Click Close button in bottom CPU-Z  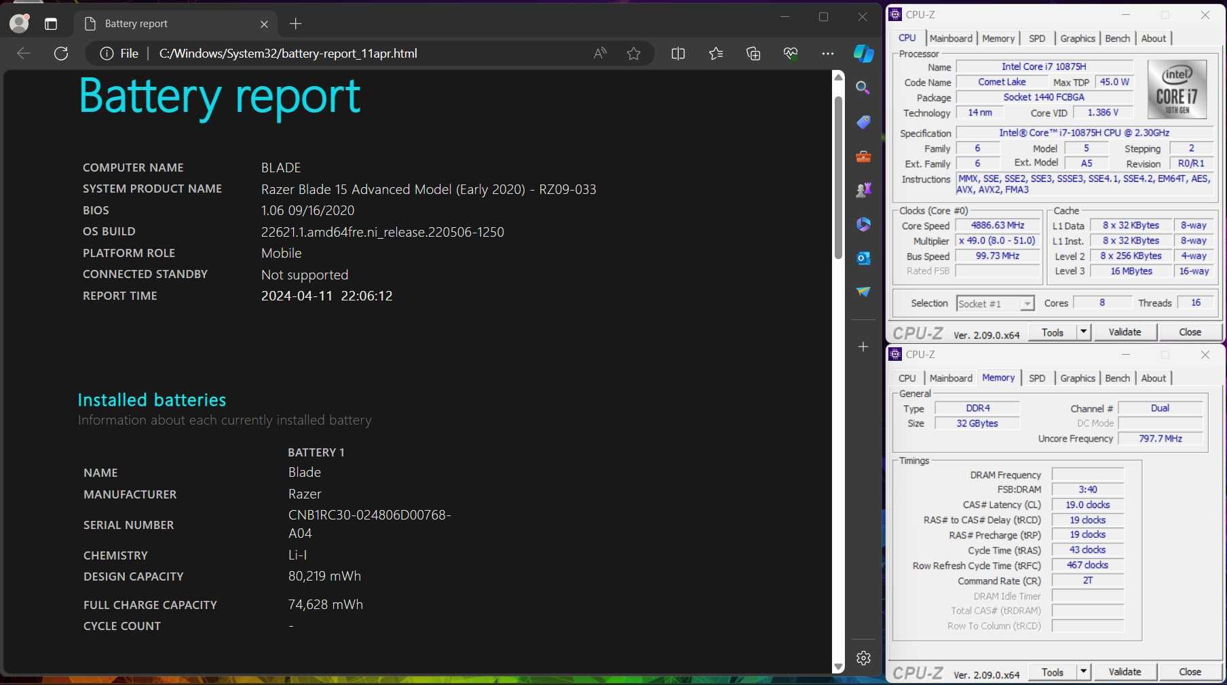click(x=1190, y=672)
